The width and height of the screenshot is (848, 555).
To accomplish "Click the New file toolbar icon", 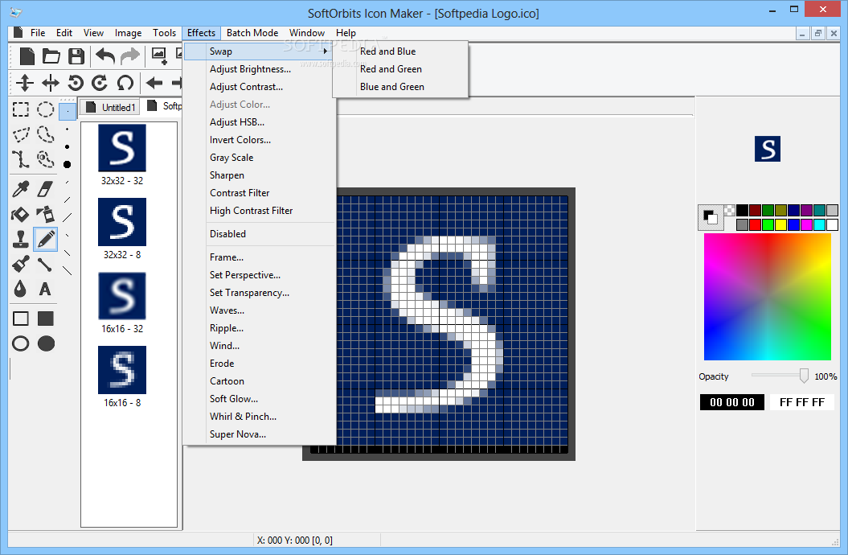I will 27,56.
